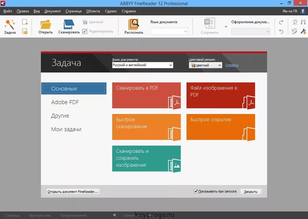Open the Страница menu
This screenshot has height=219, width=308.
point(73,11)
